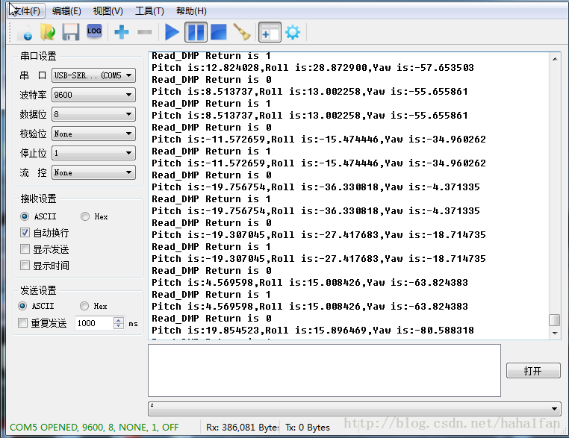Click line with Yaw is:-80.588318

tap(312, 331)
